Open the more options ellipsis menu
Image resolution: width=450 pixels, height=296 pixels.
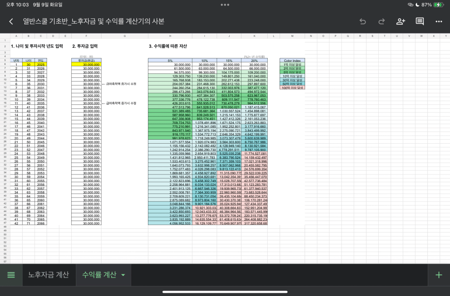[x=439, y=22]
